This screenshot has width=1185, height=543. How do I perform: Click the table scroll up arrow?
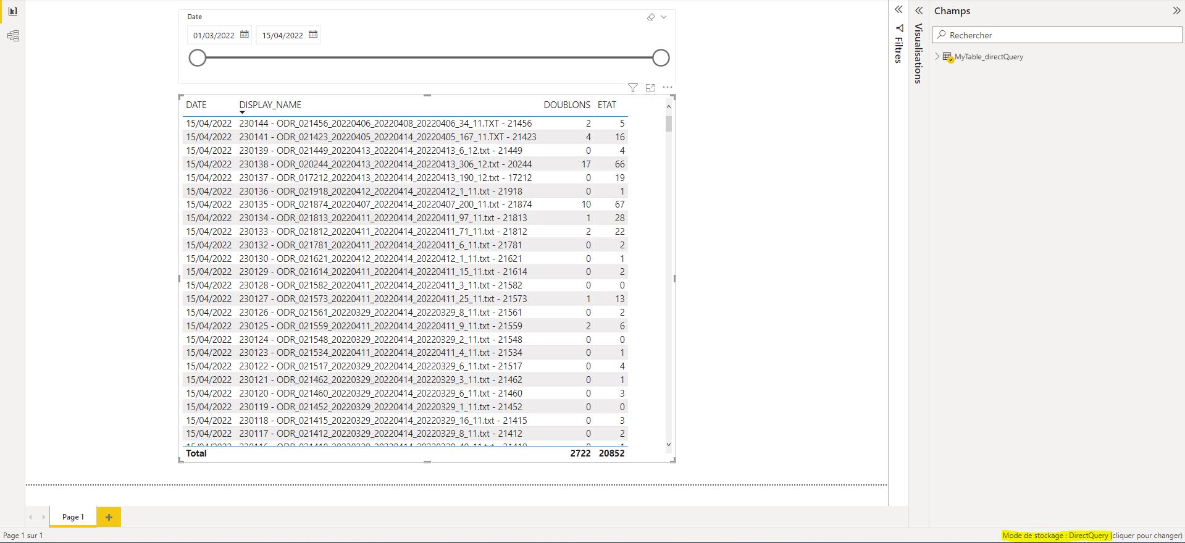point(668,107)
